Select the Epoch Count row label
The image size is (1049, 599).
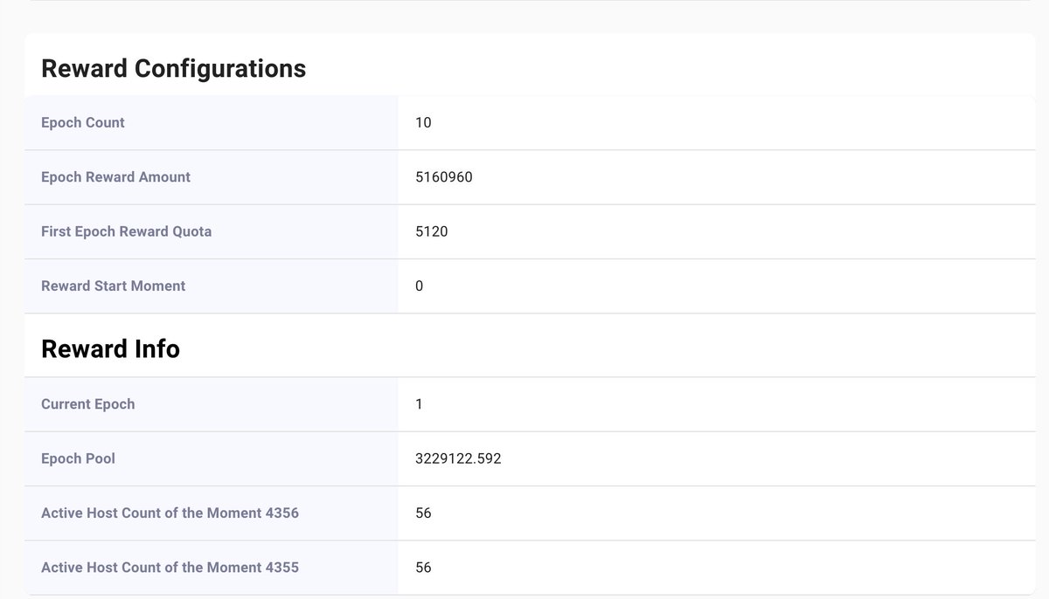click(x=83, y=122)
